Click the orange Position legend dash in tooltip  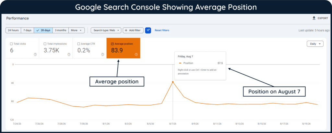180,63
